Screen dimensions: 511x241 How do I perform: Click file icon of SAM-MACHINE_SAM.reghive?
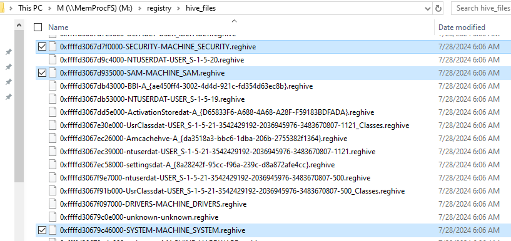[53, 73]
